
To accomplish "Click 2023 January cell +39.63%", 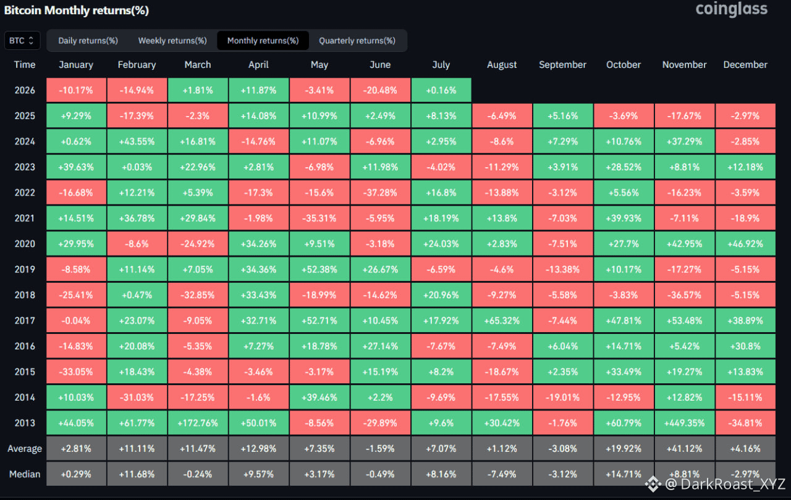I will [x=76, y=167].
